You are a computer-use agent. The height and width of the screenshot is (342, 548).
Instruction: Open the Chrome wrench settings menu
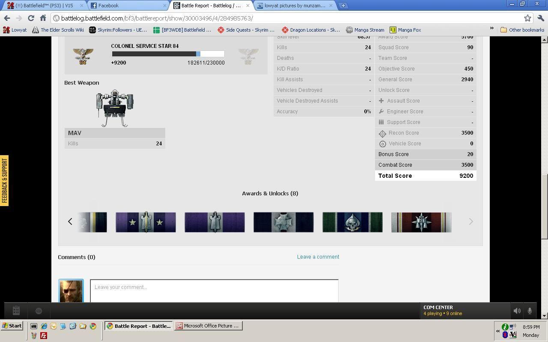[x=540, y=18]
